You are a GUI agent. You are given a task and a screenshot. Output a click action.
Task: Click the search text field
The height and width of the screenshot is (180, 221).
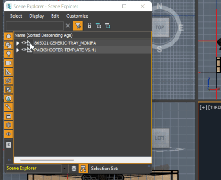34,26
